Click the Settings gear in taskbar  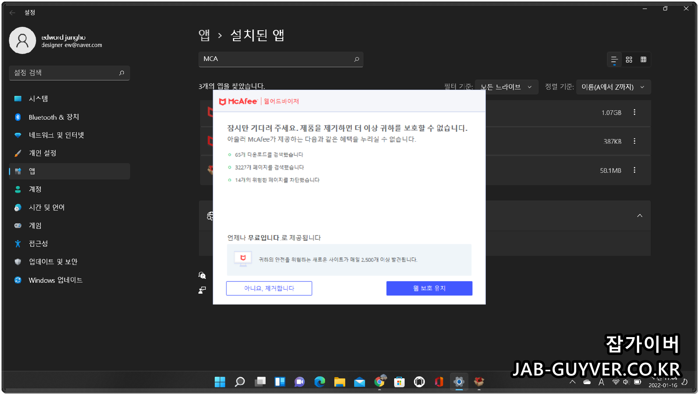tap(459, 382)
